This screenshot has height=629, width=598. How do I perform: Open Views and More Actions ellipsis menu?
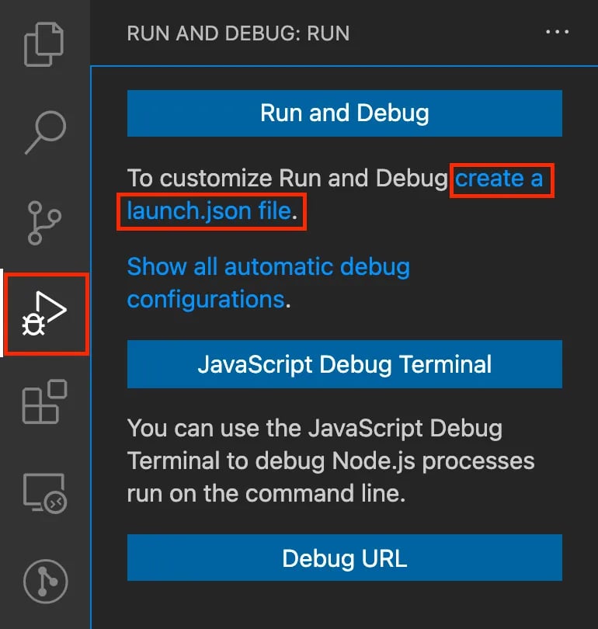pos(557,32)
